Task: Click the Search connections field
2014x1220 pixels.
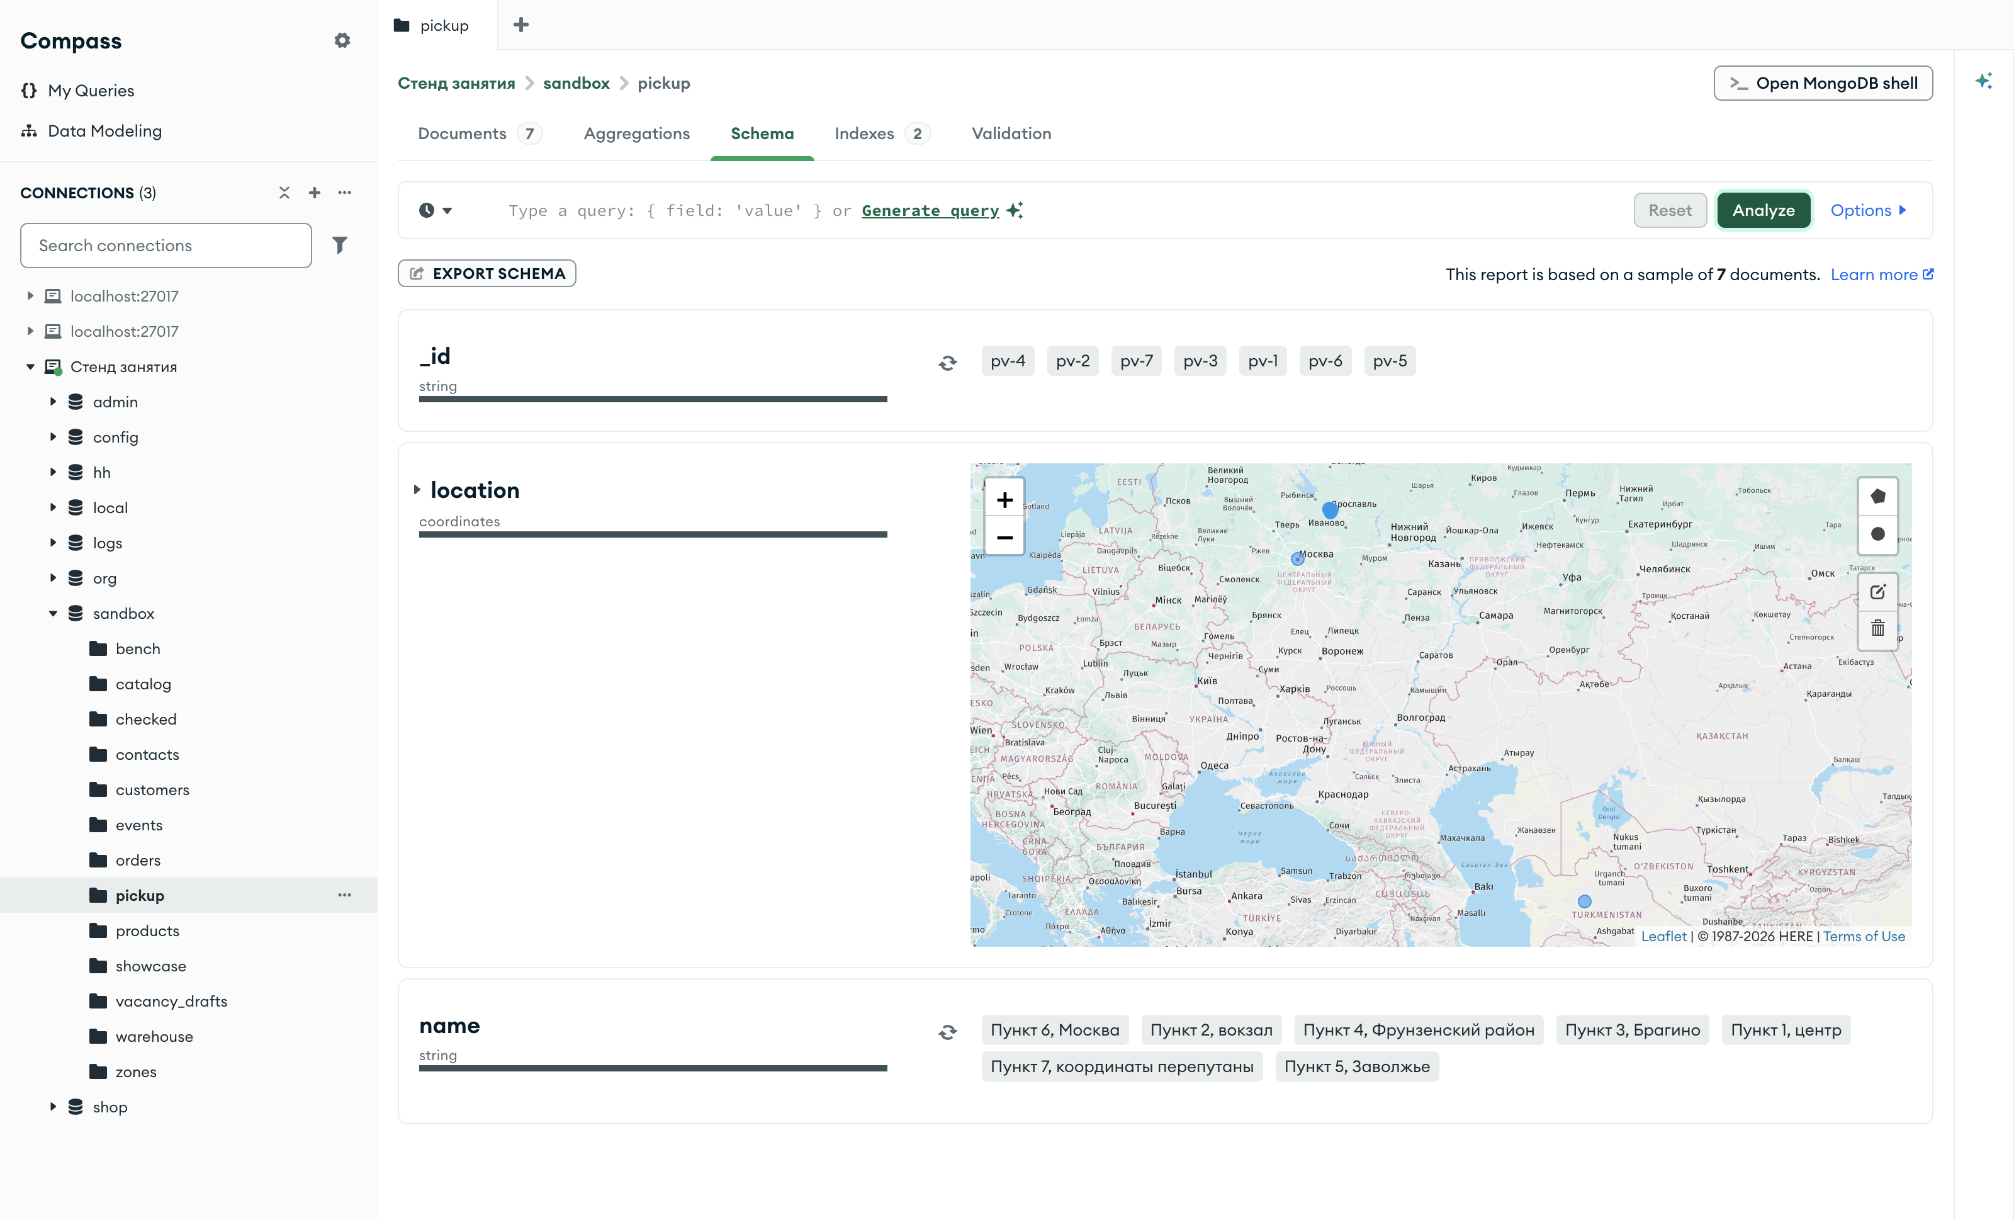Action: tap(166, 246)
